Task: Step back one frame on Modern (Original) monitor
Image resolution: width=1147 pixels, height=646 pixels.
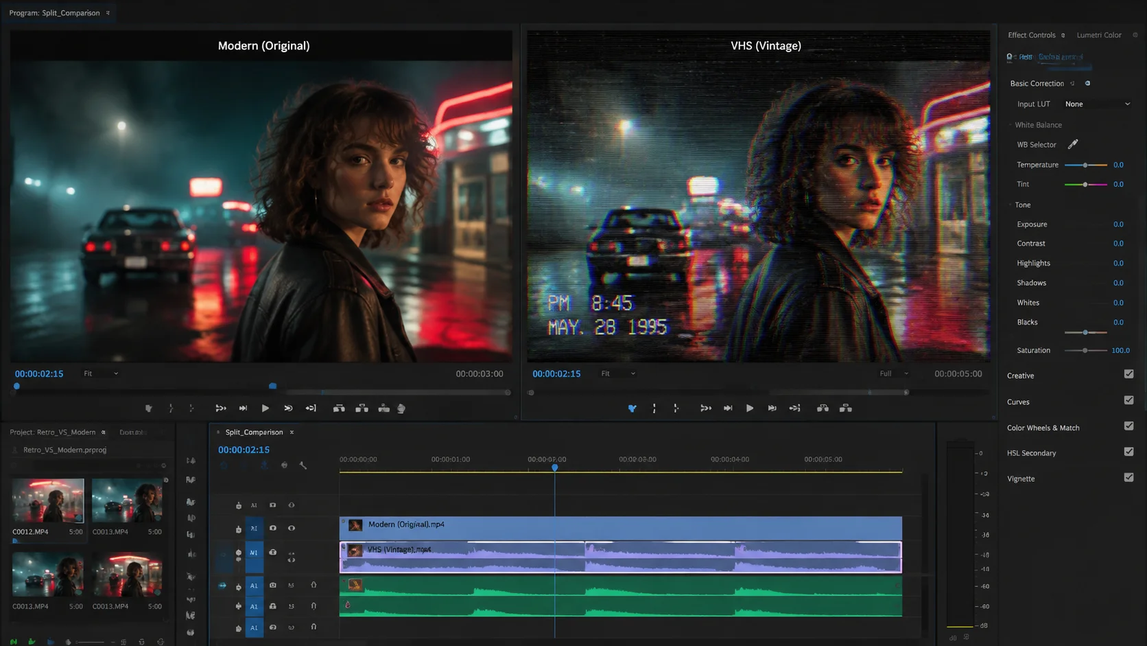Action: [x=243, y=408]
